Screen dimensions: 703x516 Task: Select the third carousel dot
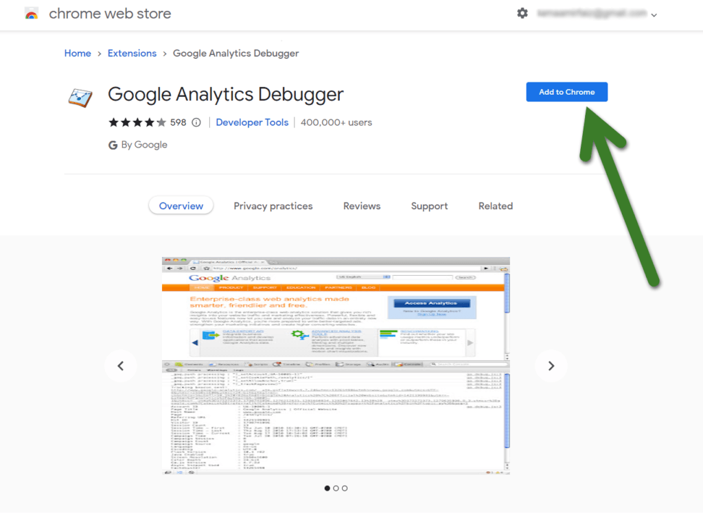coord(345,489)
